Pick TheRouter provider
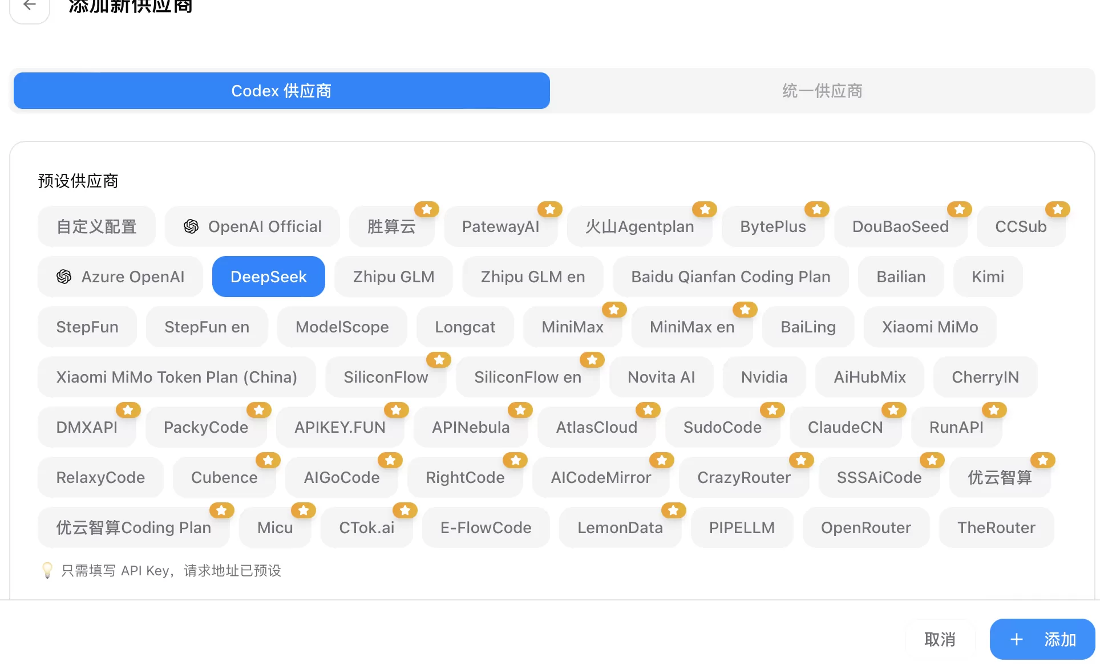The height and width of the screenshot is (666, 1100). tap(996, 527)
